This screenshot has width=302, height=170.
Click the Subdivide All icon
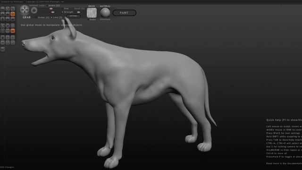pos(13,25)
